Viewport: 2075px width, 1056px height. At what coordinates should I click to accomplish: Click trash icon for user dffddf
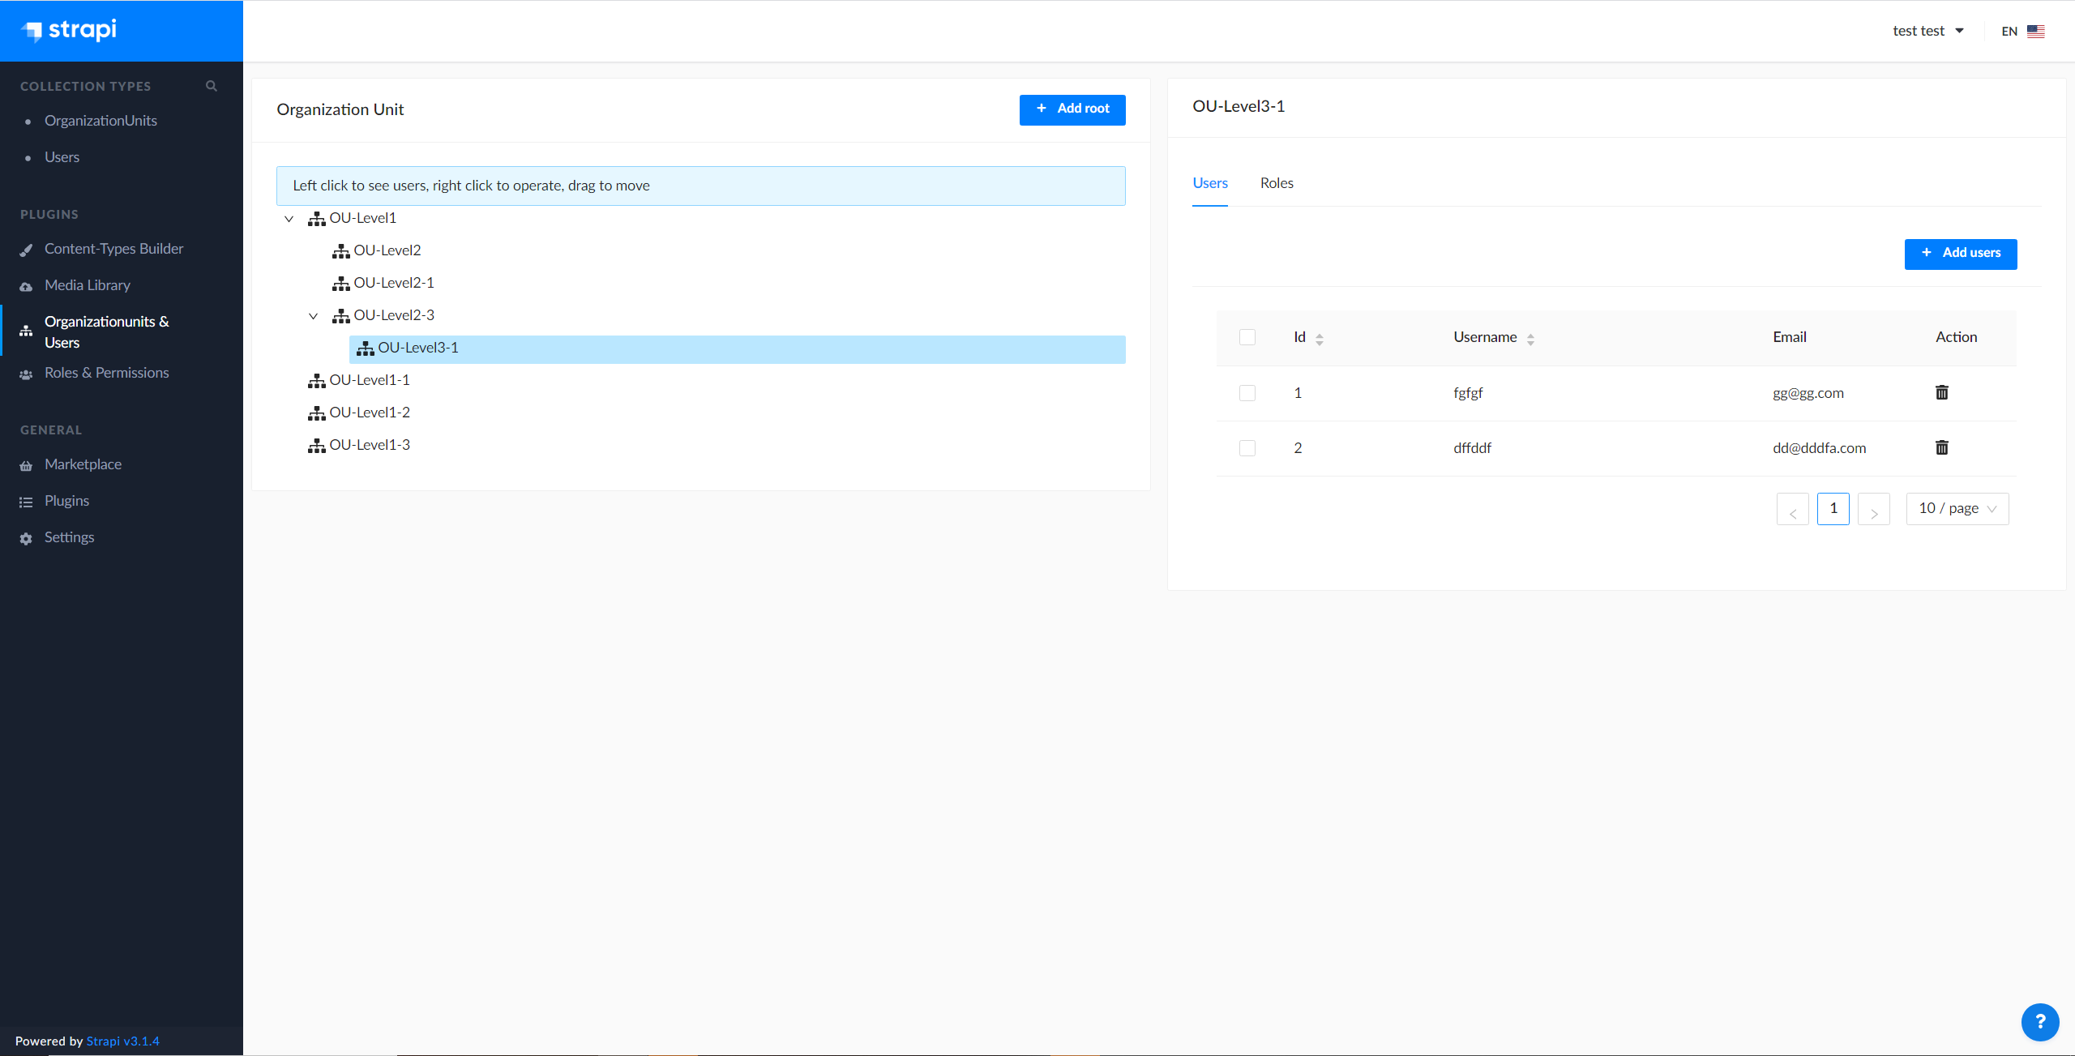tap(1941, 448)
